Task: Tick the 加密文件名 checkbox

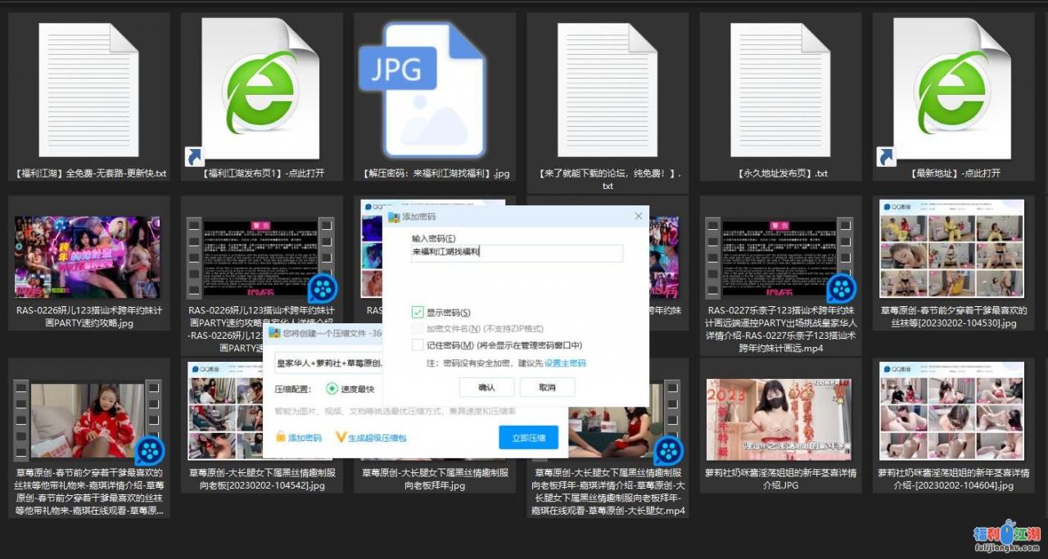Action: point(418,329)
